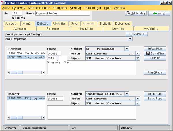Expand the report Säljare dropdown arrow
Image resolution: width=173 pixels, height=131 pixels.
(x=138, y=103)
